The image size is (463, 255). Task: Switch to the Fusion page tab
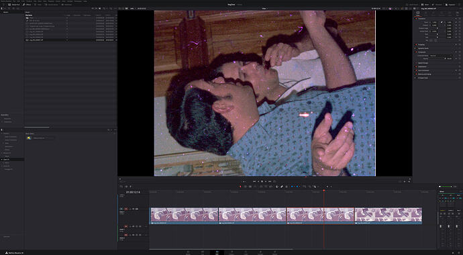pyautogui.click(x=232, y=252)
